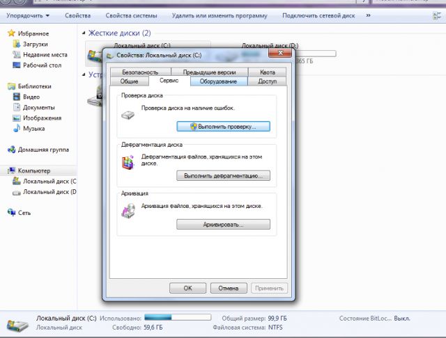Collapse the Жесткие диски group
Screen dimensions: 446x338
[84, 33]
